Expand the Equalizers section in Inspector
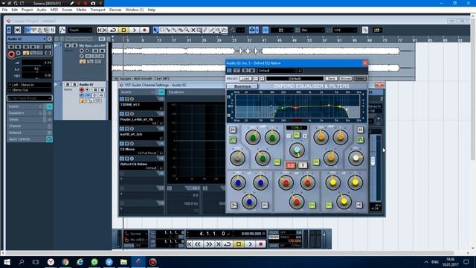The width and height of the screenshot is (476, 268). click(30, 113)
